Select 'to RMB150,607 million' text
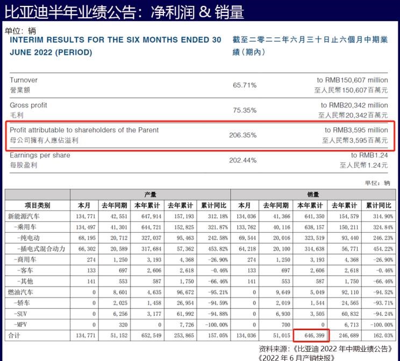Image resolution: width=400 pixels, height=361 pixels. coord(352,80)
